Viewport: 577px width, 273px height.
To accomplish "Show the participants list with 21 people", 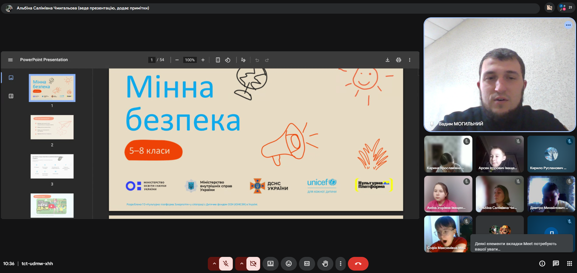I will click(x=566, y=8).
